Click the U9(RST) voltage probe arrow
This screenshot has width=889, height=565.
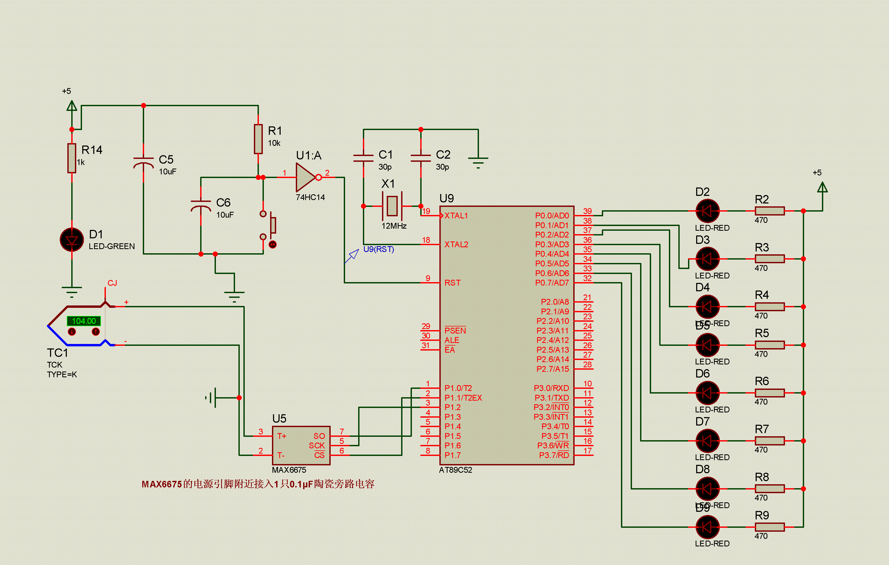pyautogui.click(x=352, y=256)
